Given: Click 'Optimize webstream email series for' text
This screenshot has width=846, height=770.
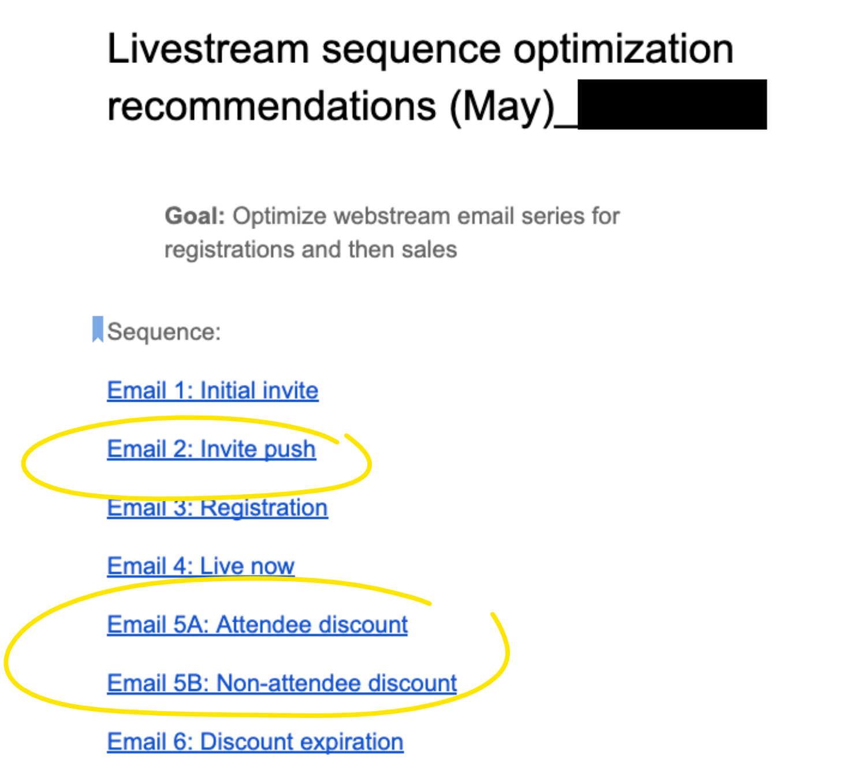Looking at the screenshot, I should pos(426,216).
